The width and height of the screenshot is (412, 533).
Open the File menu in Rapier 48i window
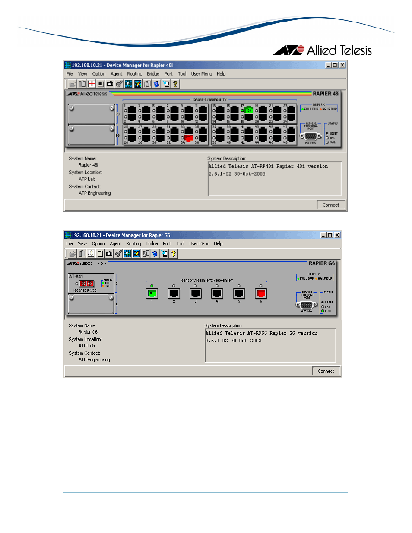pos(70,74)
